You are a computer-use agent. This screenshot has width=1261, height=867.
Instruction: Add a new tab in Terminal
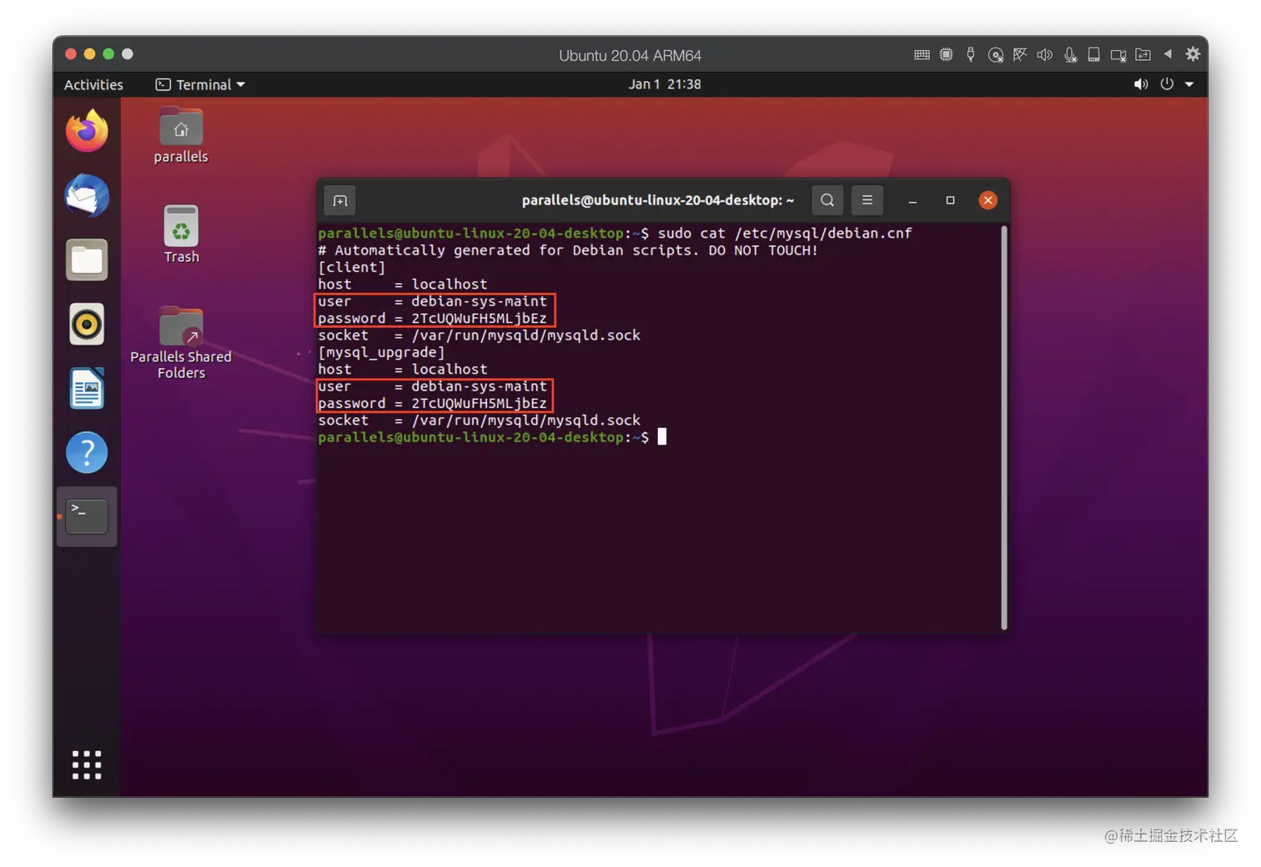[340, 200]
